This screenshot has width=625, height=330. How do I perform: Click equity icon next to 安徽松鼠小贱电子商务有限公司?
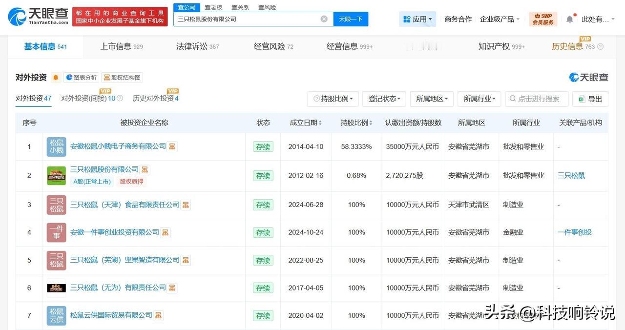172,146
